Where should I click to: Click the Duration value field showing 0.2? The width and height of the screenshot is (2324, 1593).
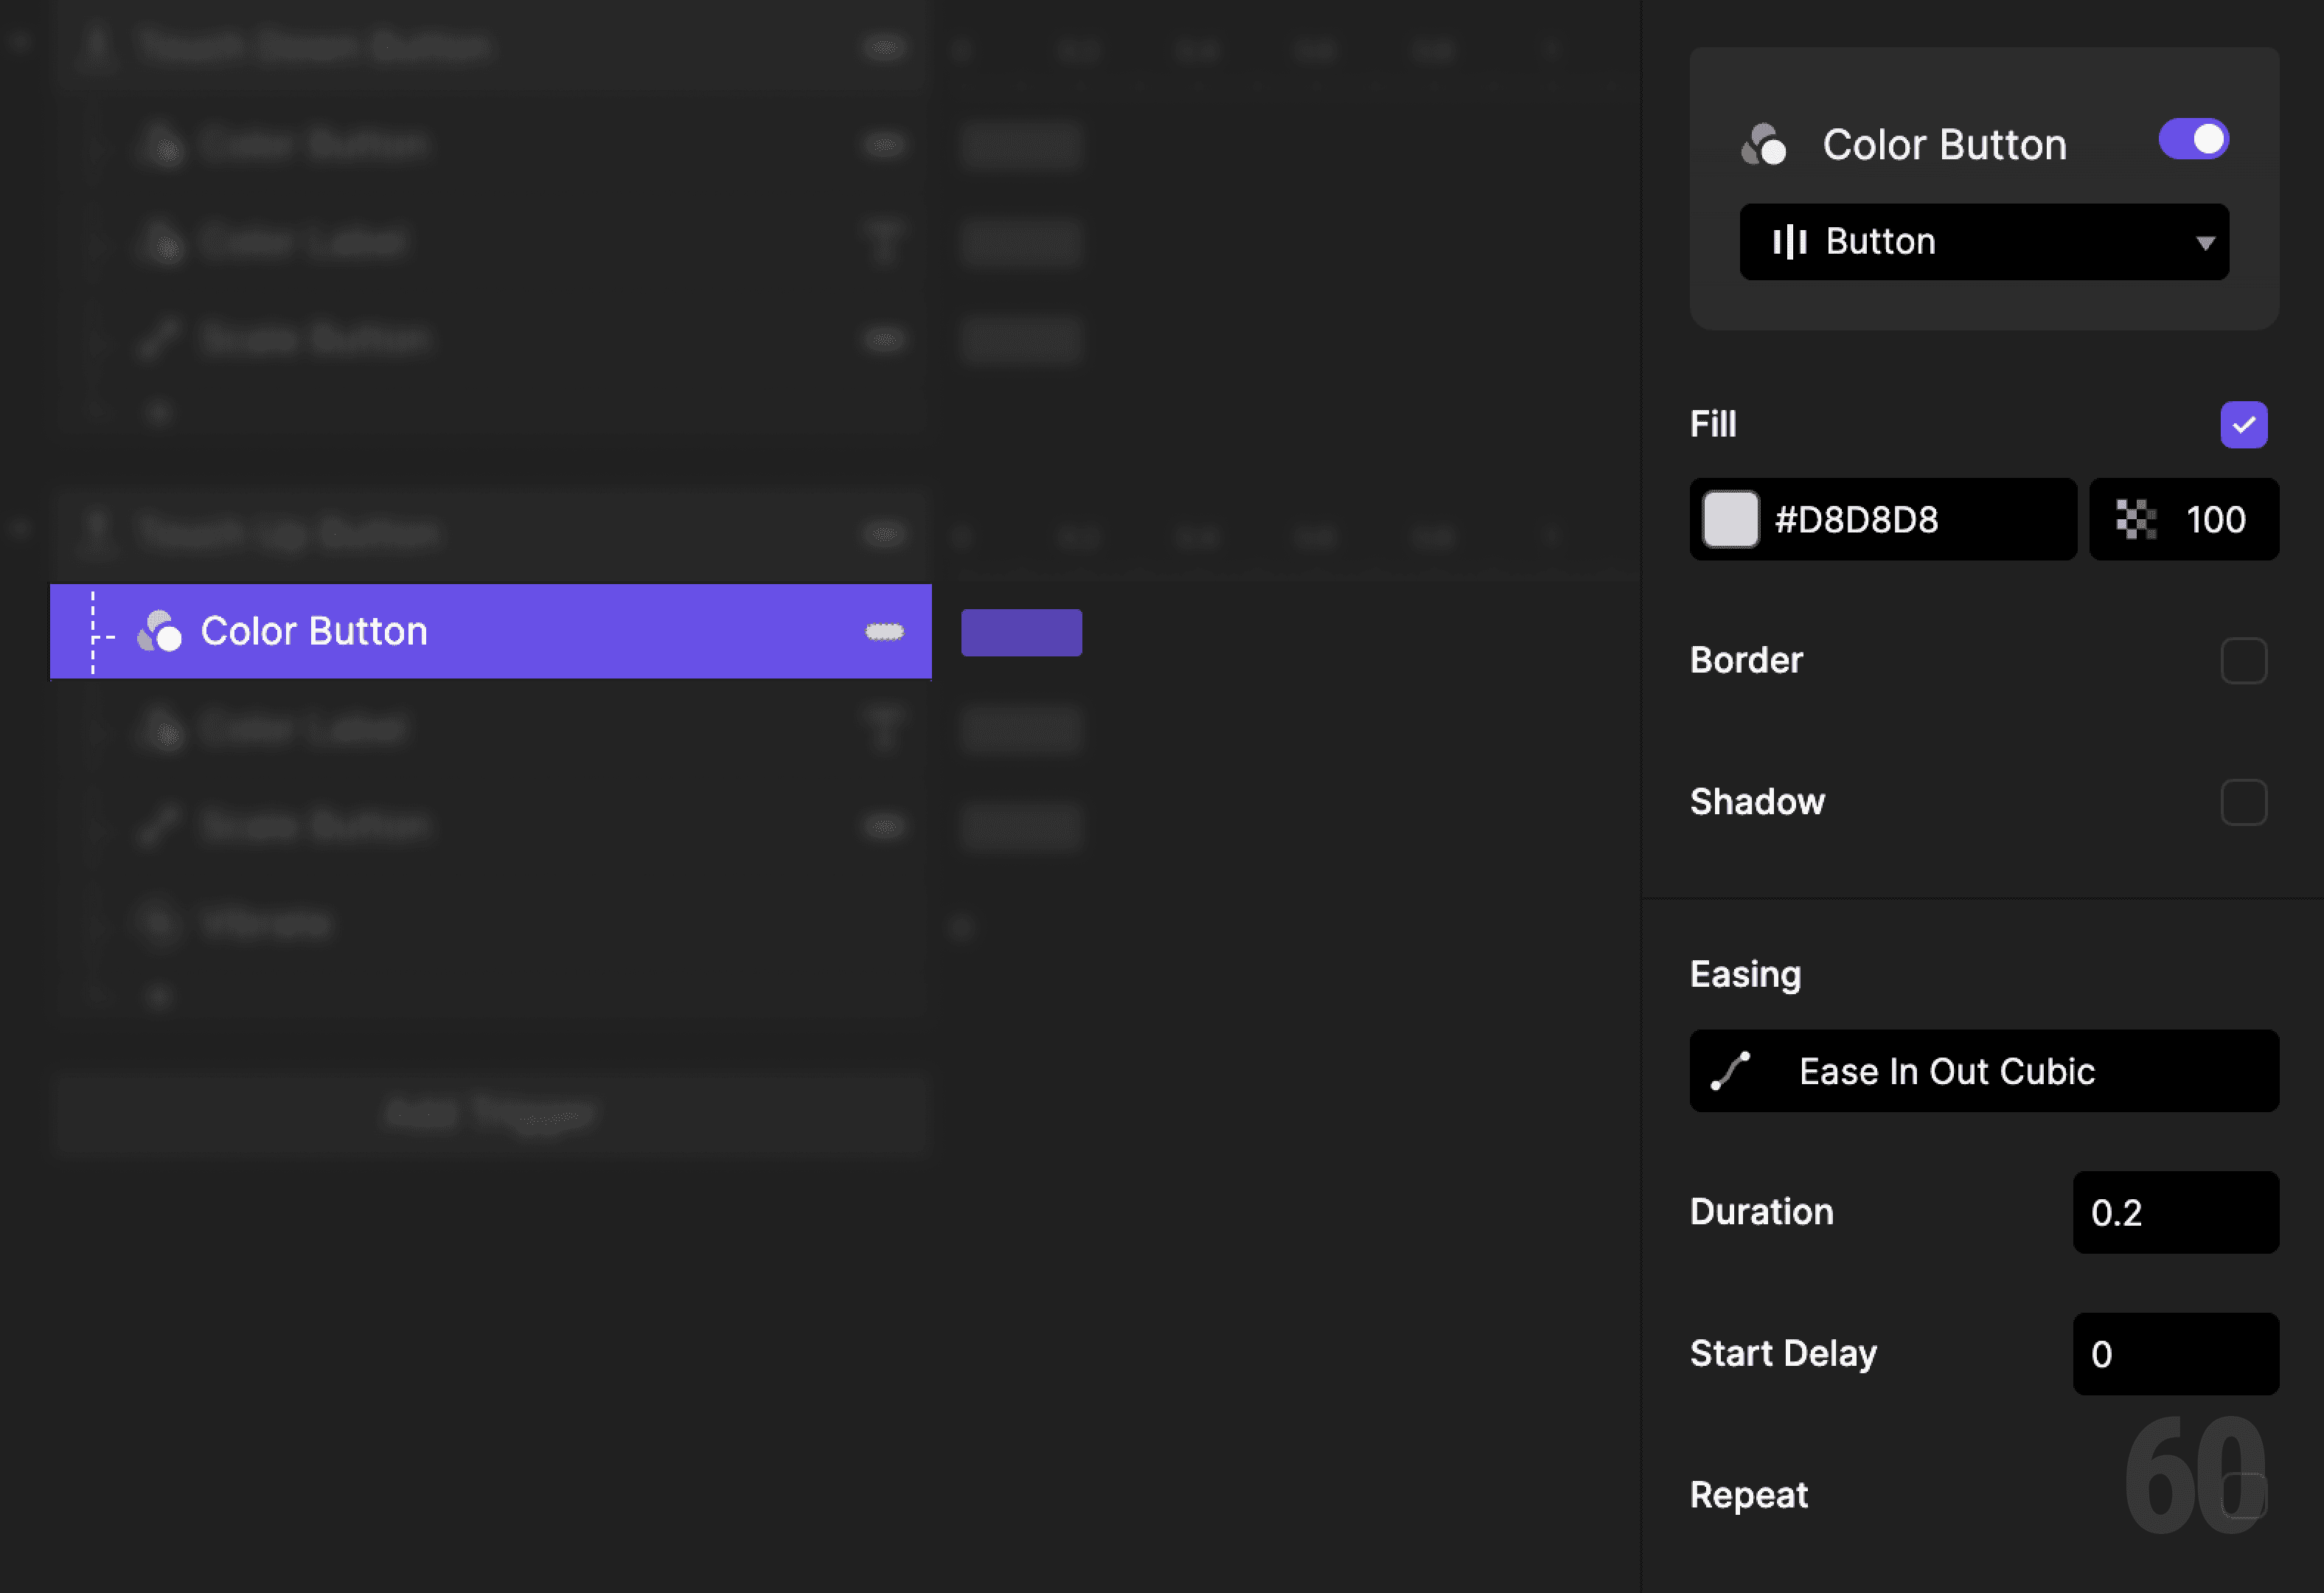(x=2176, y=1213)
